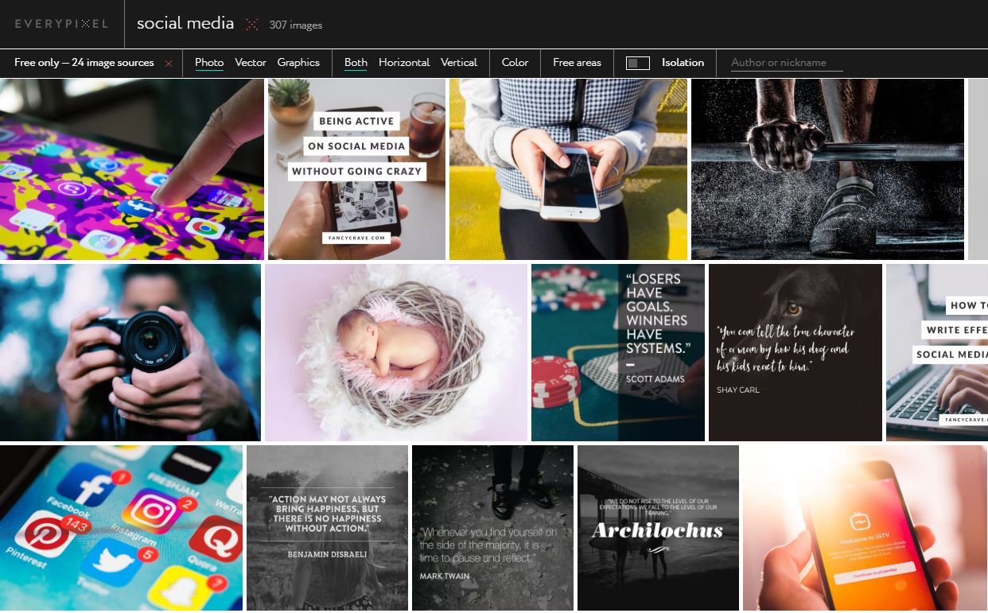The width and height of the screenshot is (988, 613).
Task: Open the finger tapping colorful tablet photo
Action: (x=132, y=169)
